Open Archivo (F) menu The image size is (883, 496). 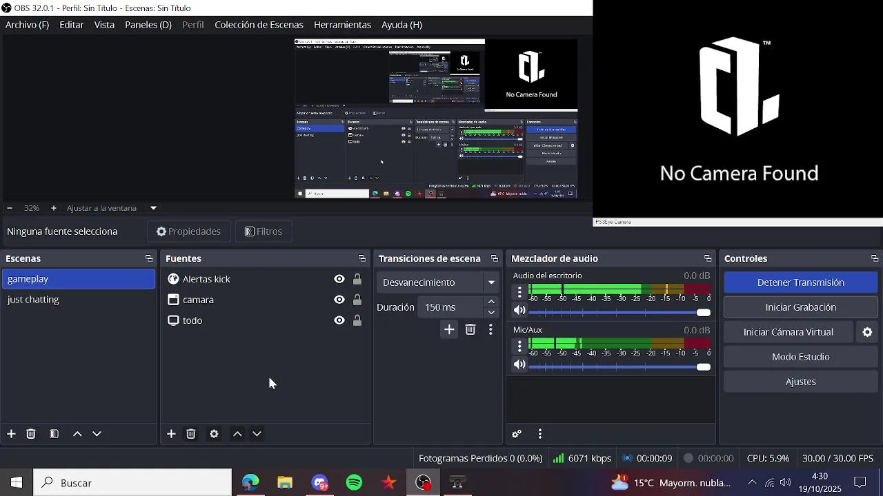(x=27, y=25)
